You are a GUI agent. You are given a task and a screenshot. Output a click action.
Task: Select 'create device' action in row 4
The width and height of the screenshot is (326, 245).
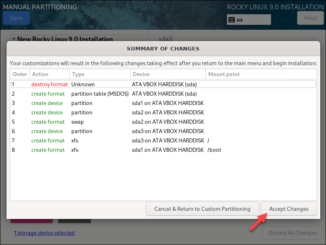pyautogui.click(x=47, y=112)
